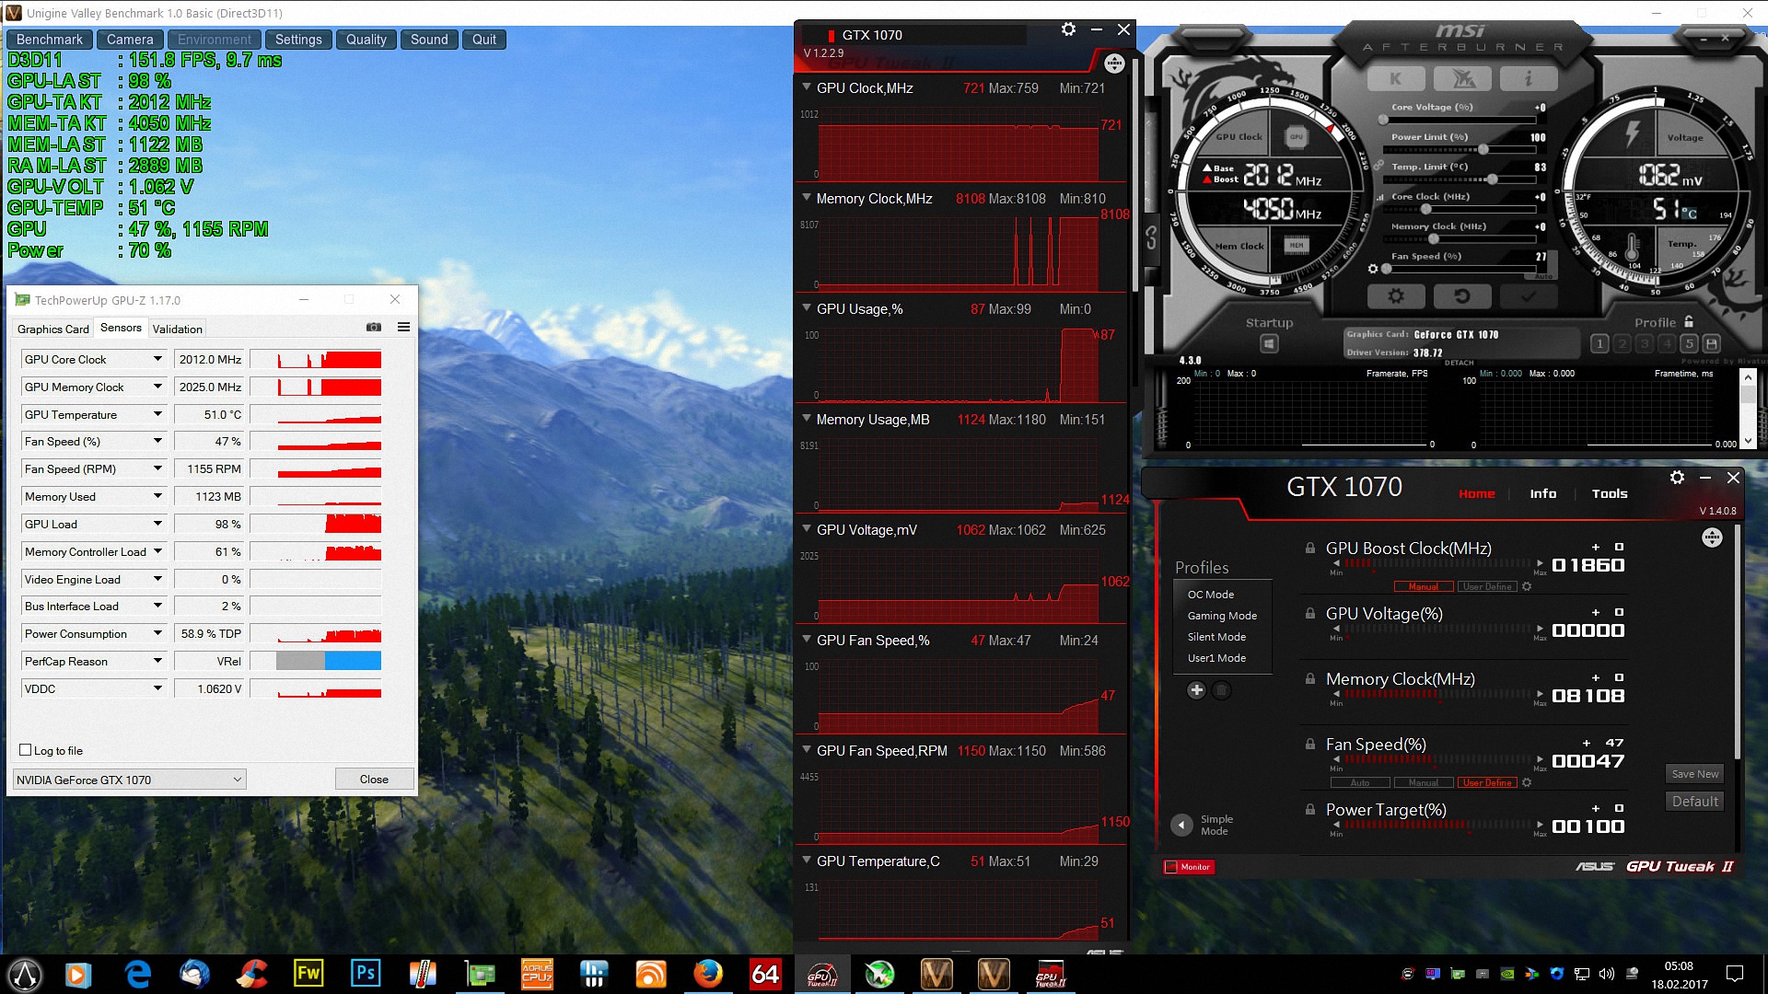This screenshot has width=1768, height=994.
Task: Open the GPU-Z hamburger menu icon
Action: [403, 328]
